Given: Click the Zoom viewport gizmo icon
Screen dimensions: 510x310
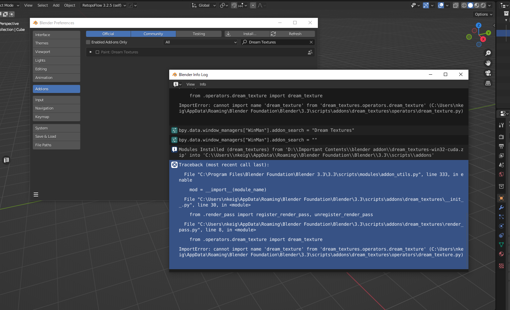Looking at the screenshot, I should 488,53.
